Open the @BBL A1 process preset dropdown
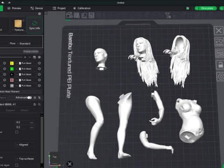The height and width of the screenshot is (168, 224). click(x=15, y=105)
